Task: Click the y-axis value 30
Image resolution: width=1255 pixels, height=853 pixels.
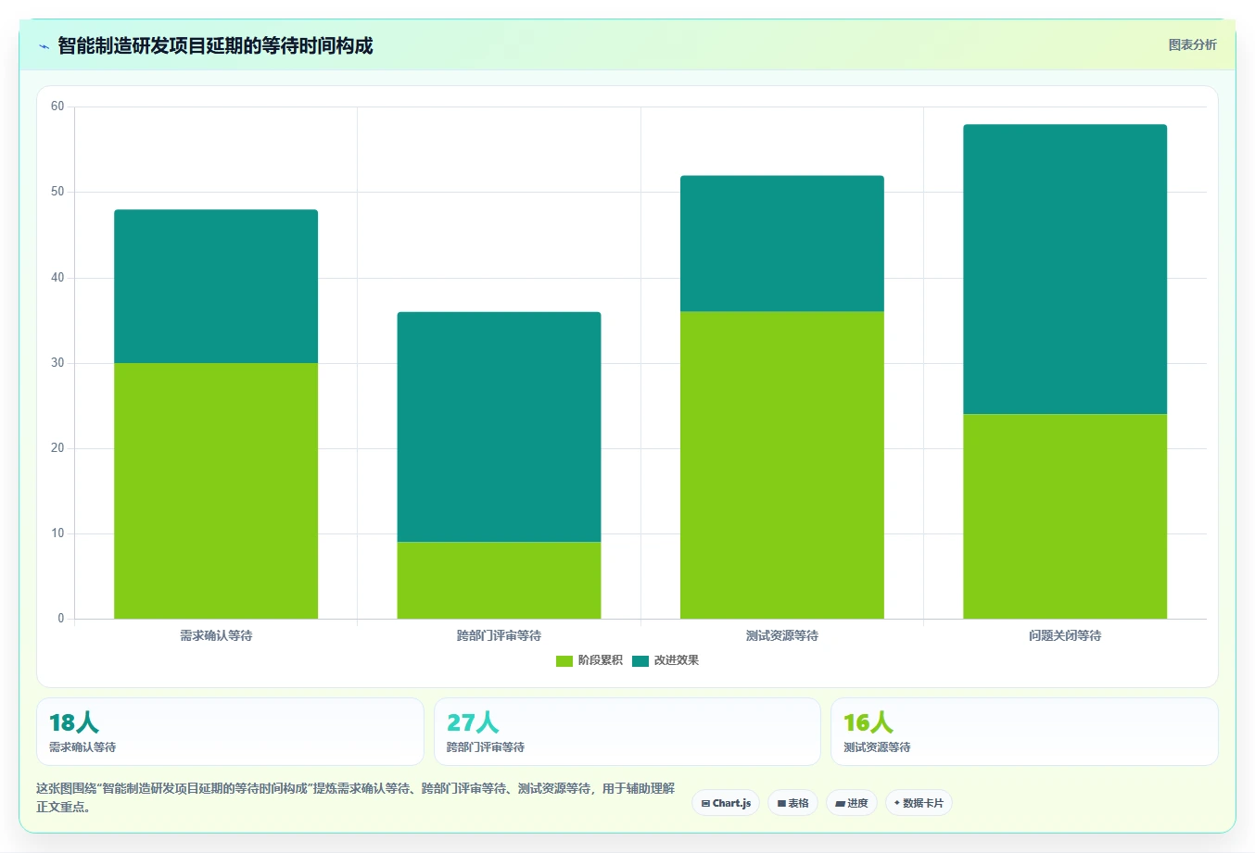Action: click(57, 363)
